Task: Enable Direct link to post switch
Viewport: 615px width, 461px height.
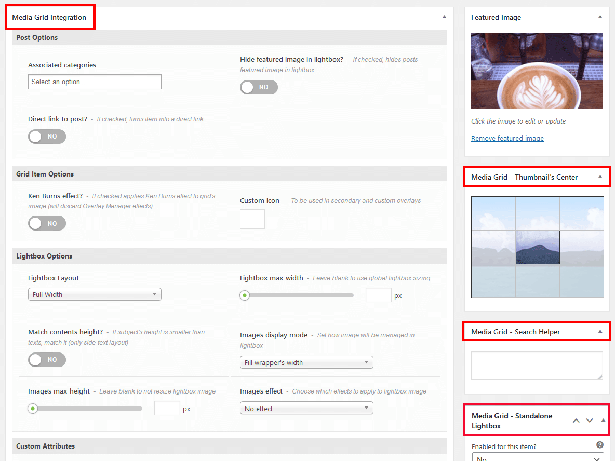Action: (x=47, y=137)
